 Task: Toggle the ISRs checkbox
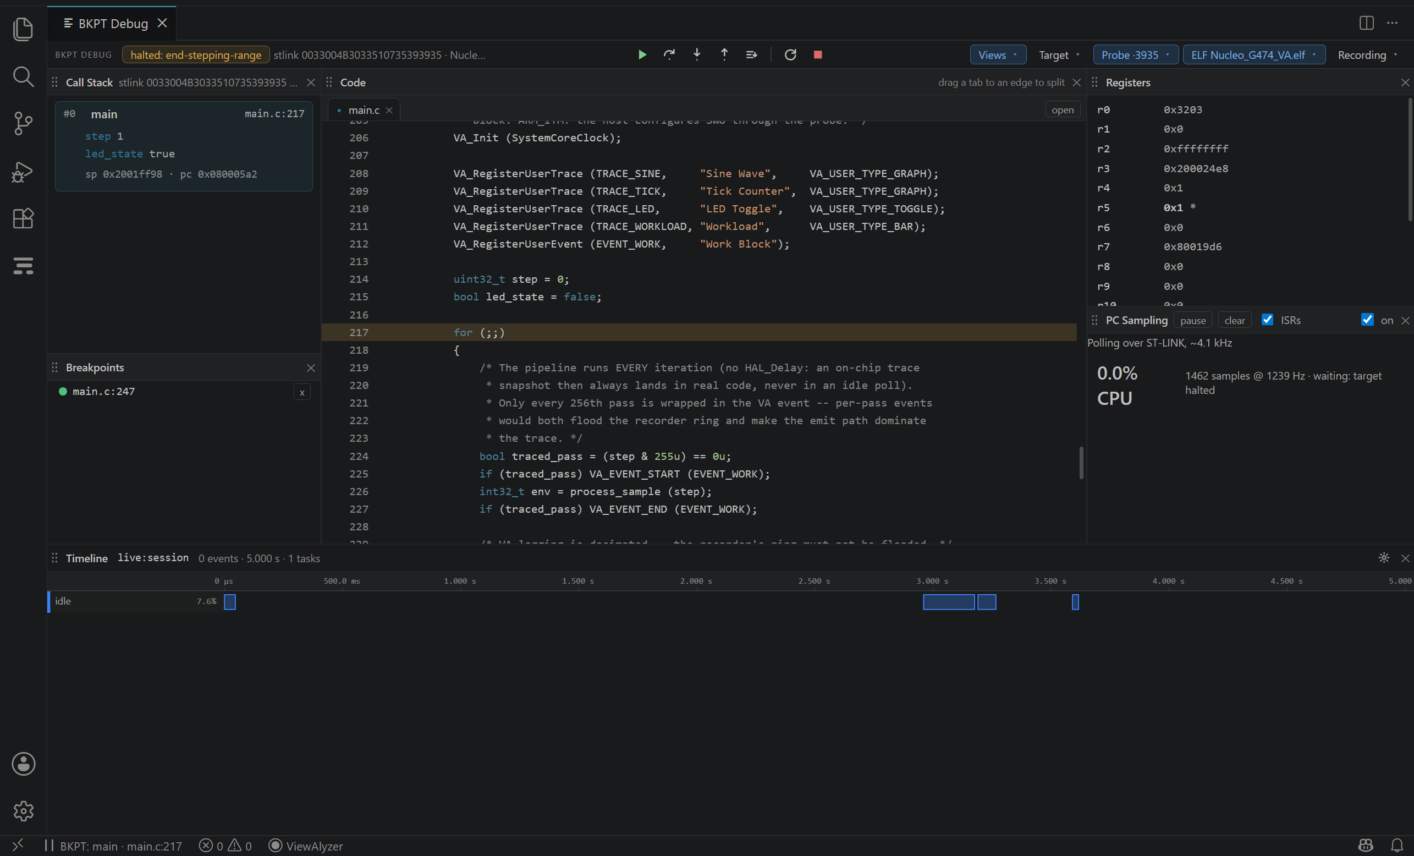pos(1268,320)
